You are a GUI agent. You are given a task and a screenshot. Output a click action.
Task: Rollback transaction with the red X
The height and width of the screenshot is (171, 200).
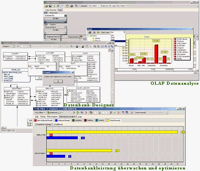[x=118, y=113]
